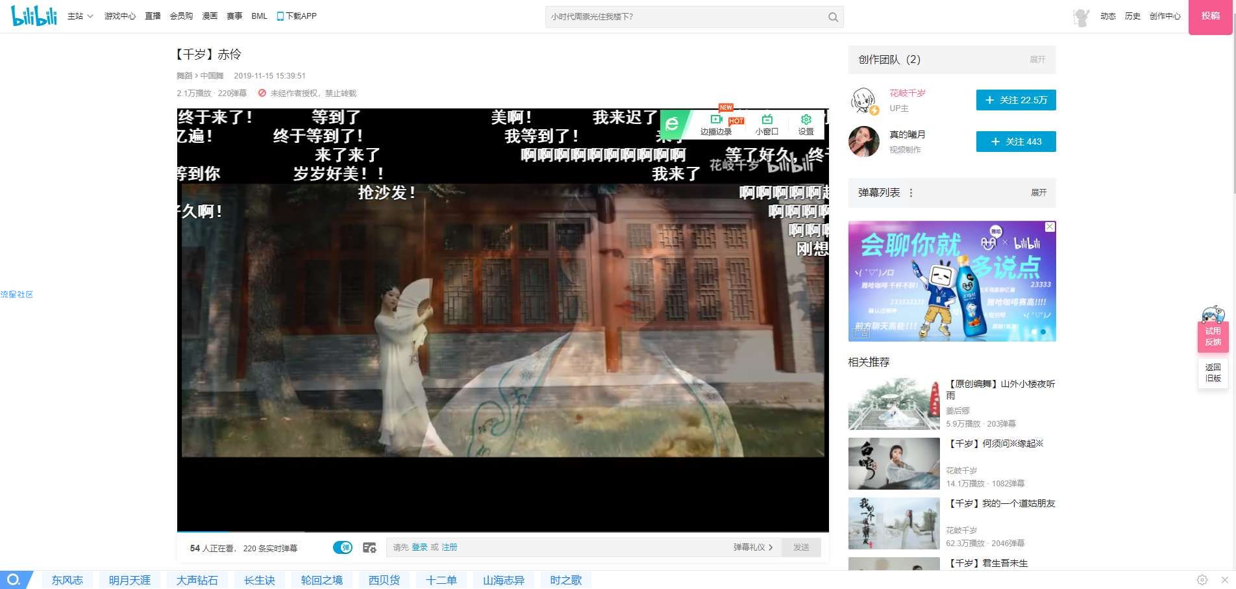Expand the 创作团队 panel
Screen dimensions: 1236x589
(1037, 60)
